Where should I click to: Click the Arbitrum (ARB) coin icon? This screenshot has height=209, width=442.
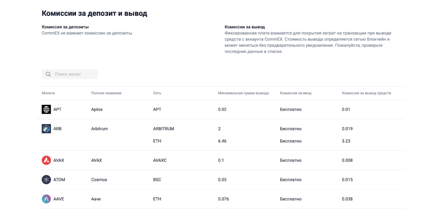click(x=46, y=129)
